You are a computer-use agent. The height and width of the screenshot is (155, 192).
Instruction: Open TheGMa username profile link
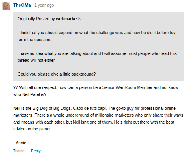pyautogui.click(x=22, y=5)
